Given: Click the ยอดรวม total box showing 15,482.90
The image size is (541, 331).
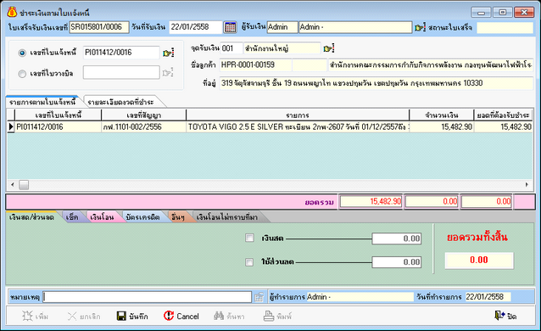Looking at the screenshot, I should point(371,201).
